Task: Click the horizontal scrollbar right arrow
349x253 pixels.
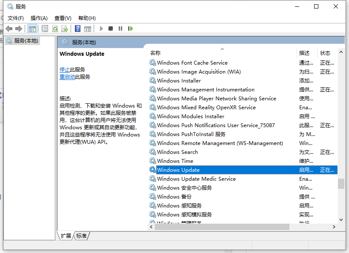Action: click(x=334, y=227)
